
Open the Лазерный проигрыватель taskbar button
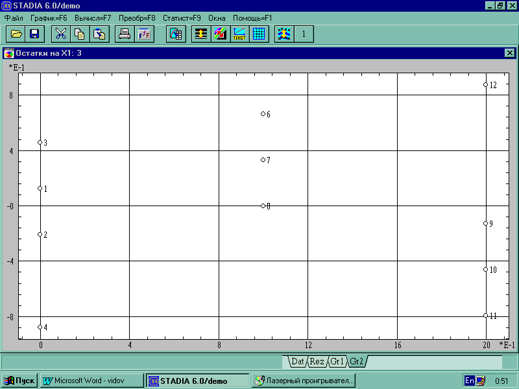point(304,381)
